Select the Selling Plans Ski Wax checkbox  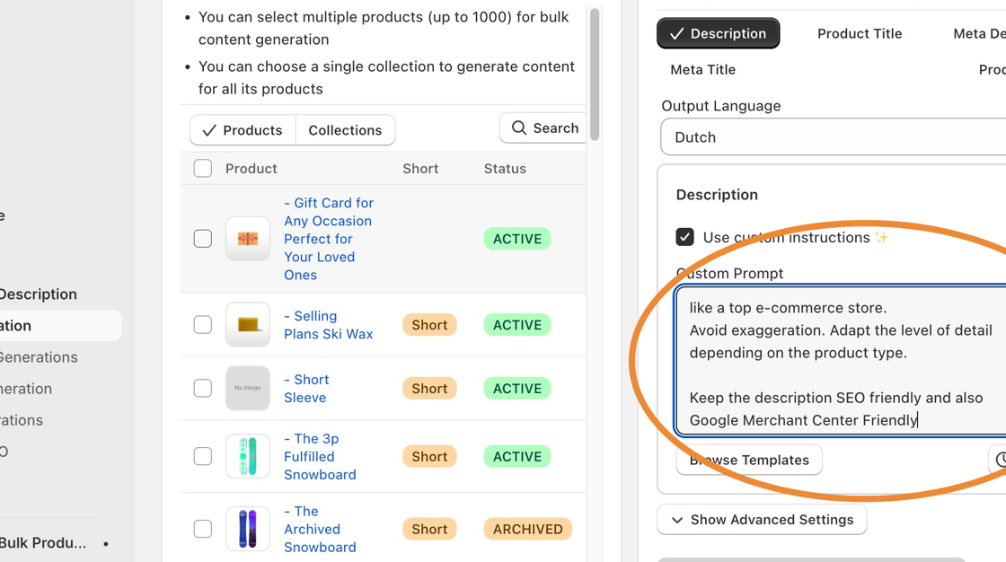(x=203, y=325)
